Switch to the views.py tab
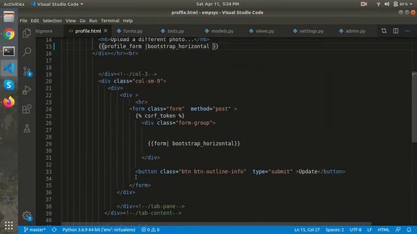 265,31
